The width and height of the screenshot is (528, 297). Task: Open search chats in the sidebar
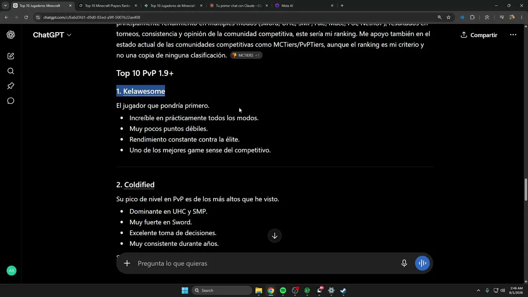point(11,71)
